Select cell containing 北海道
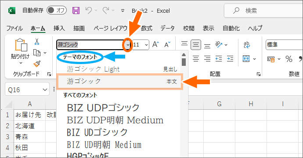 (29, 126)
